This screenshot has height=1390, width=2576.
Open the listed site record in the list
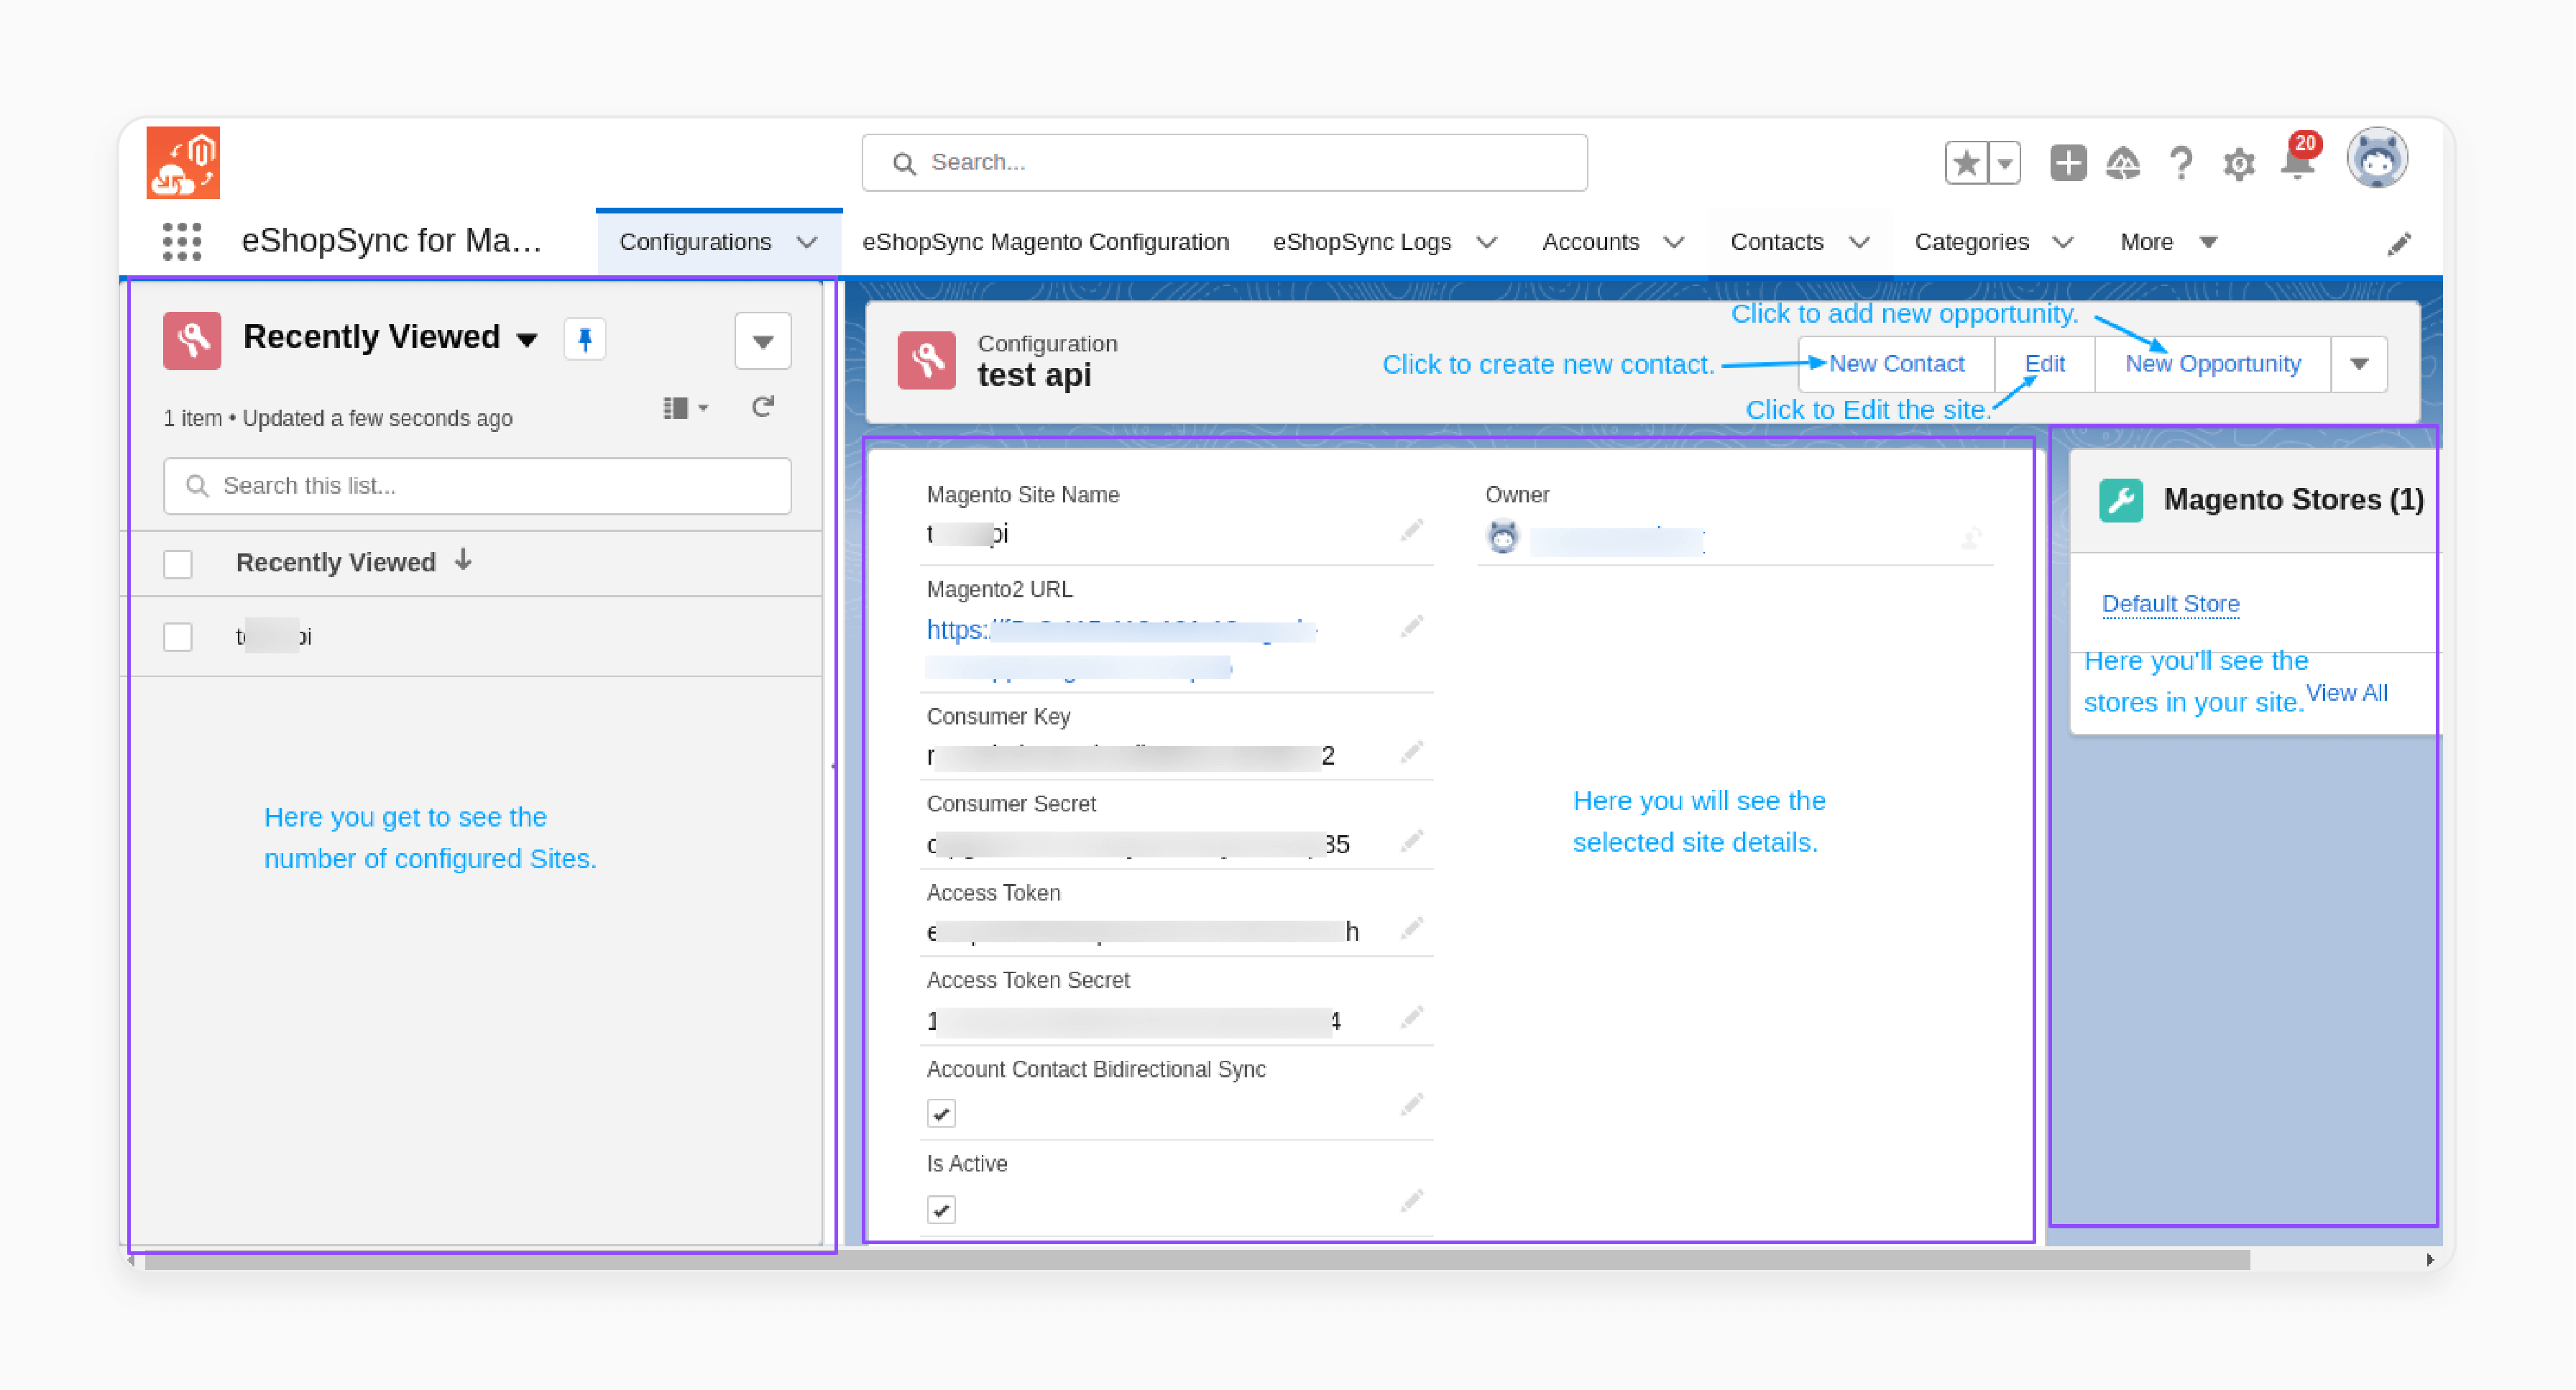point(274,637)
